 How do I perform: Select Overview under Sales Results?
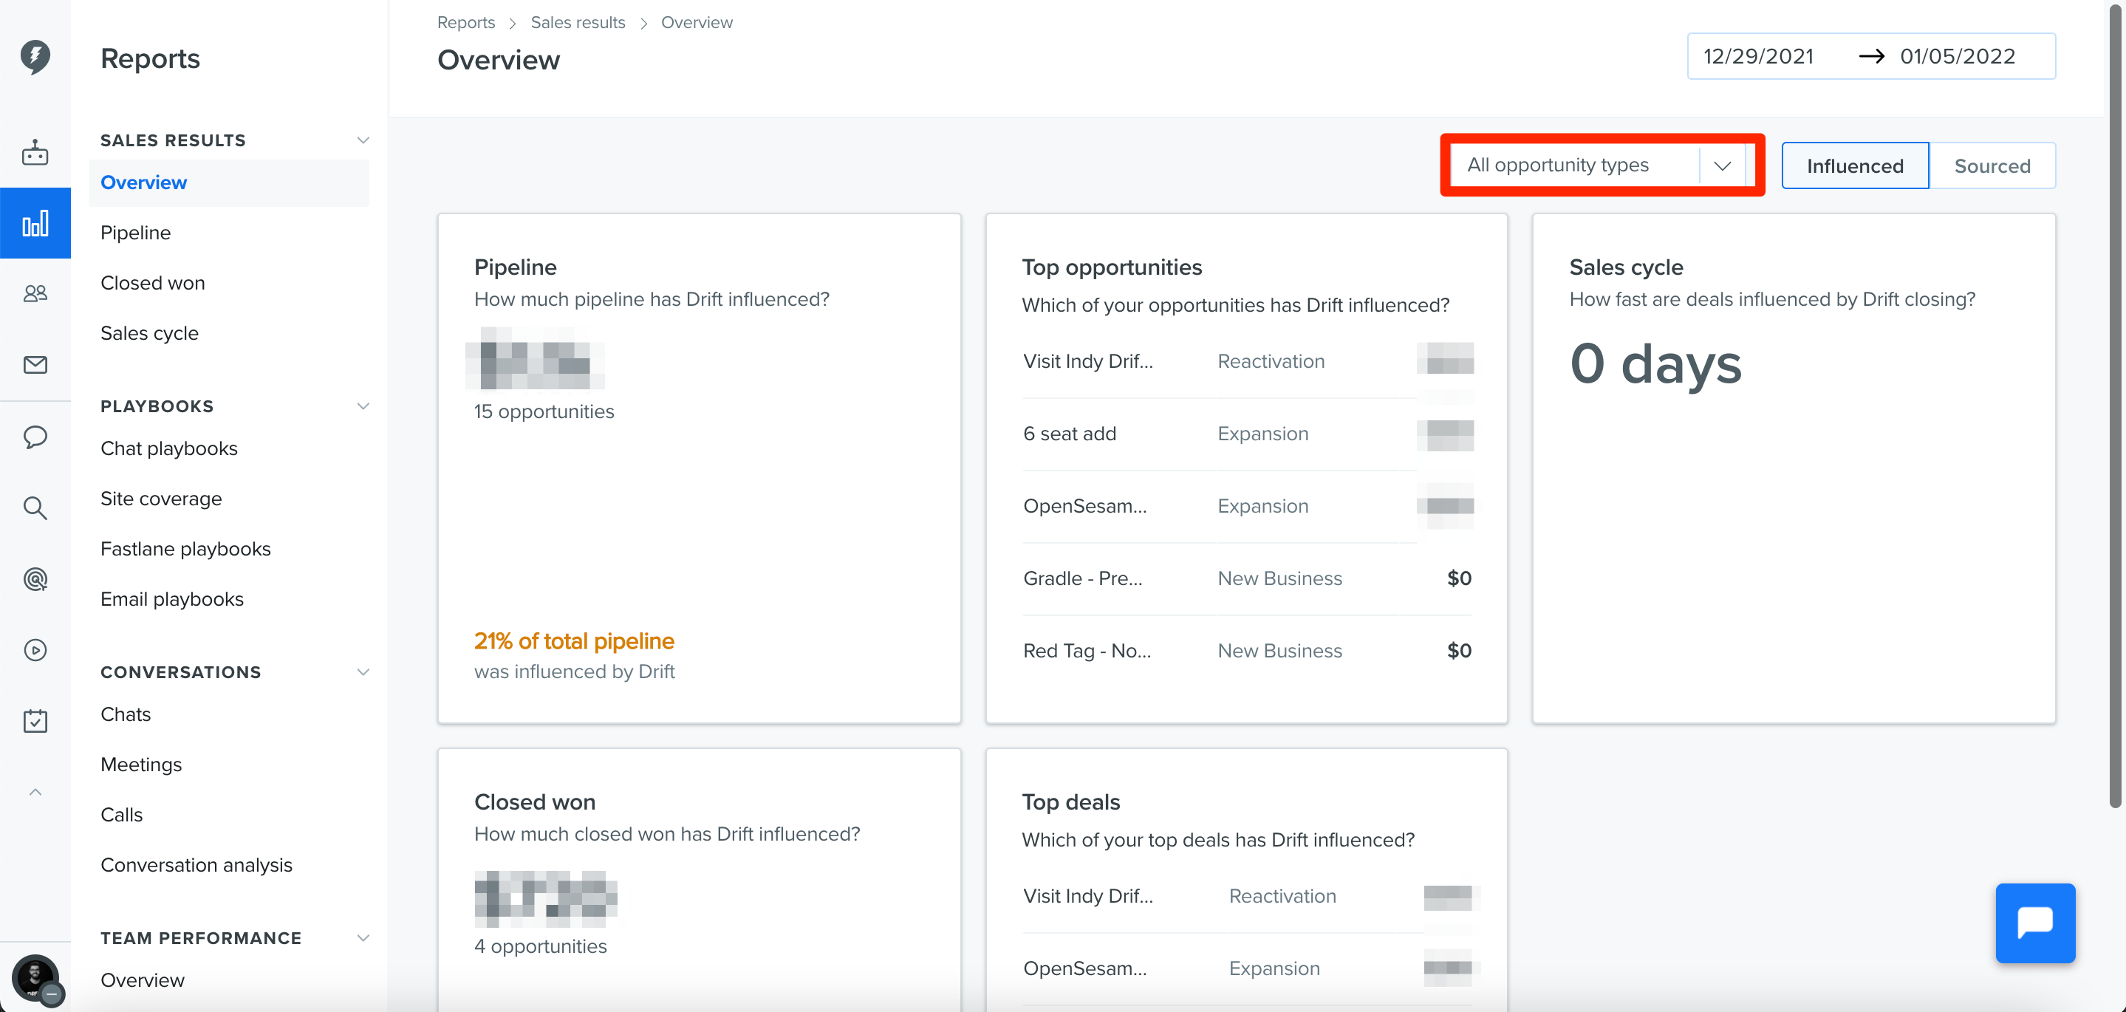click(228, 182)
